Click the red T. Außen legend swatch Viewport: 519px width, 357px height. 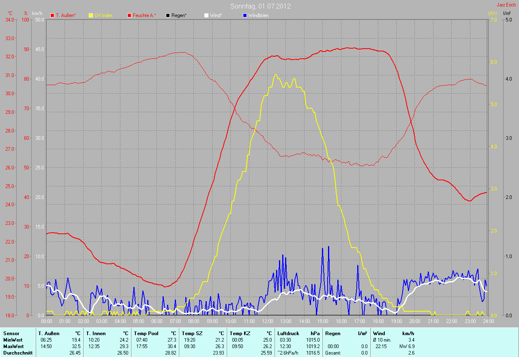[52, 15]
